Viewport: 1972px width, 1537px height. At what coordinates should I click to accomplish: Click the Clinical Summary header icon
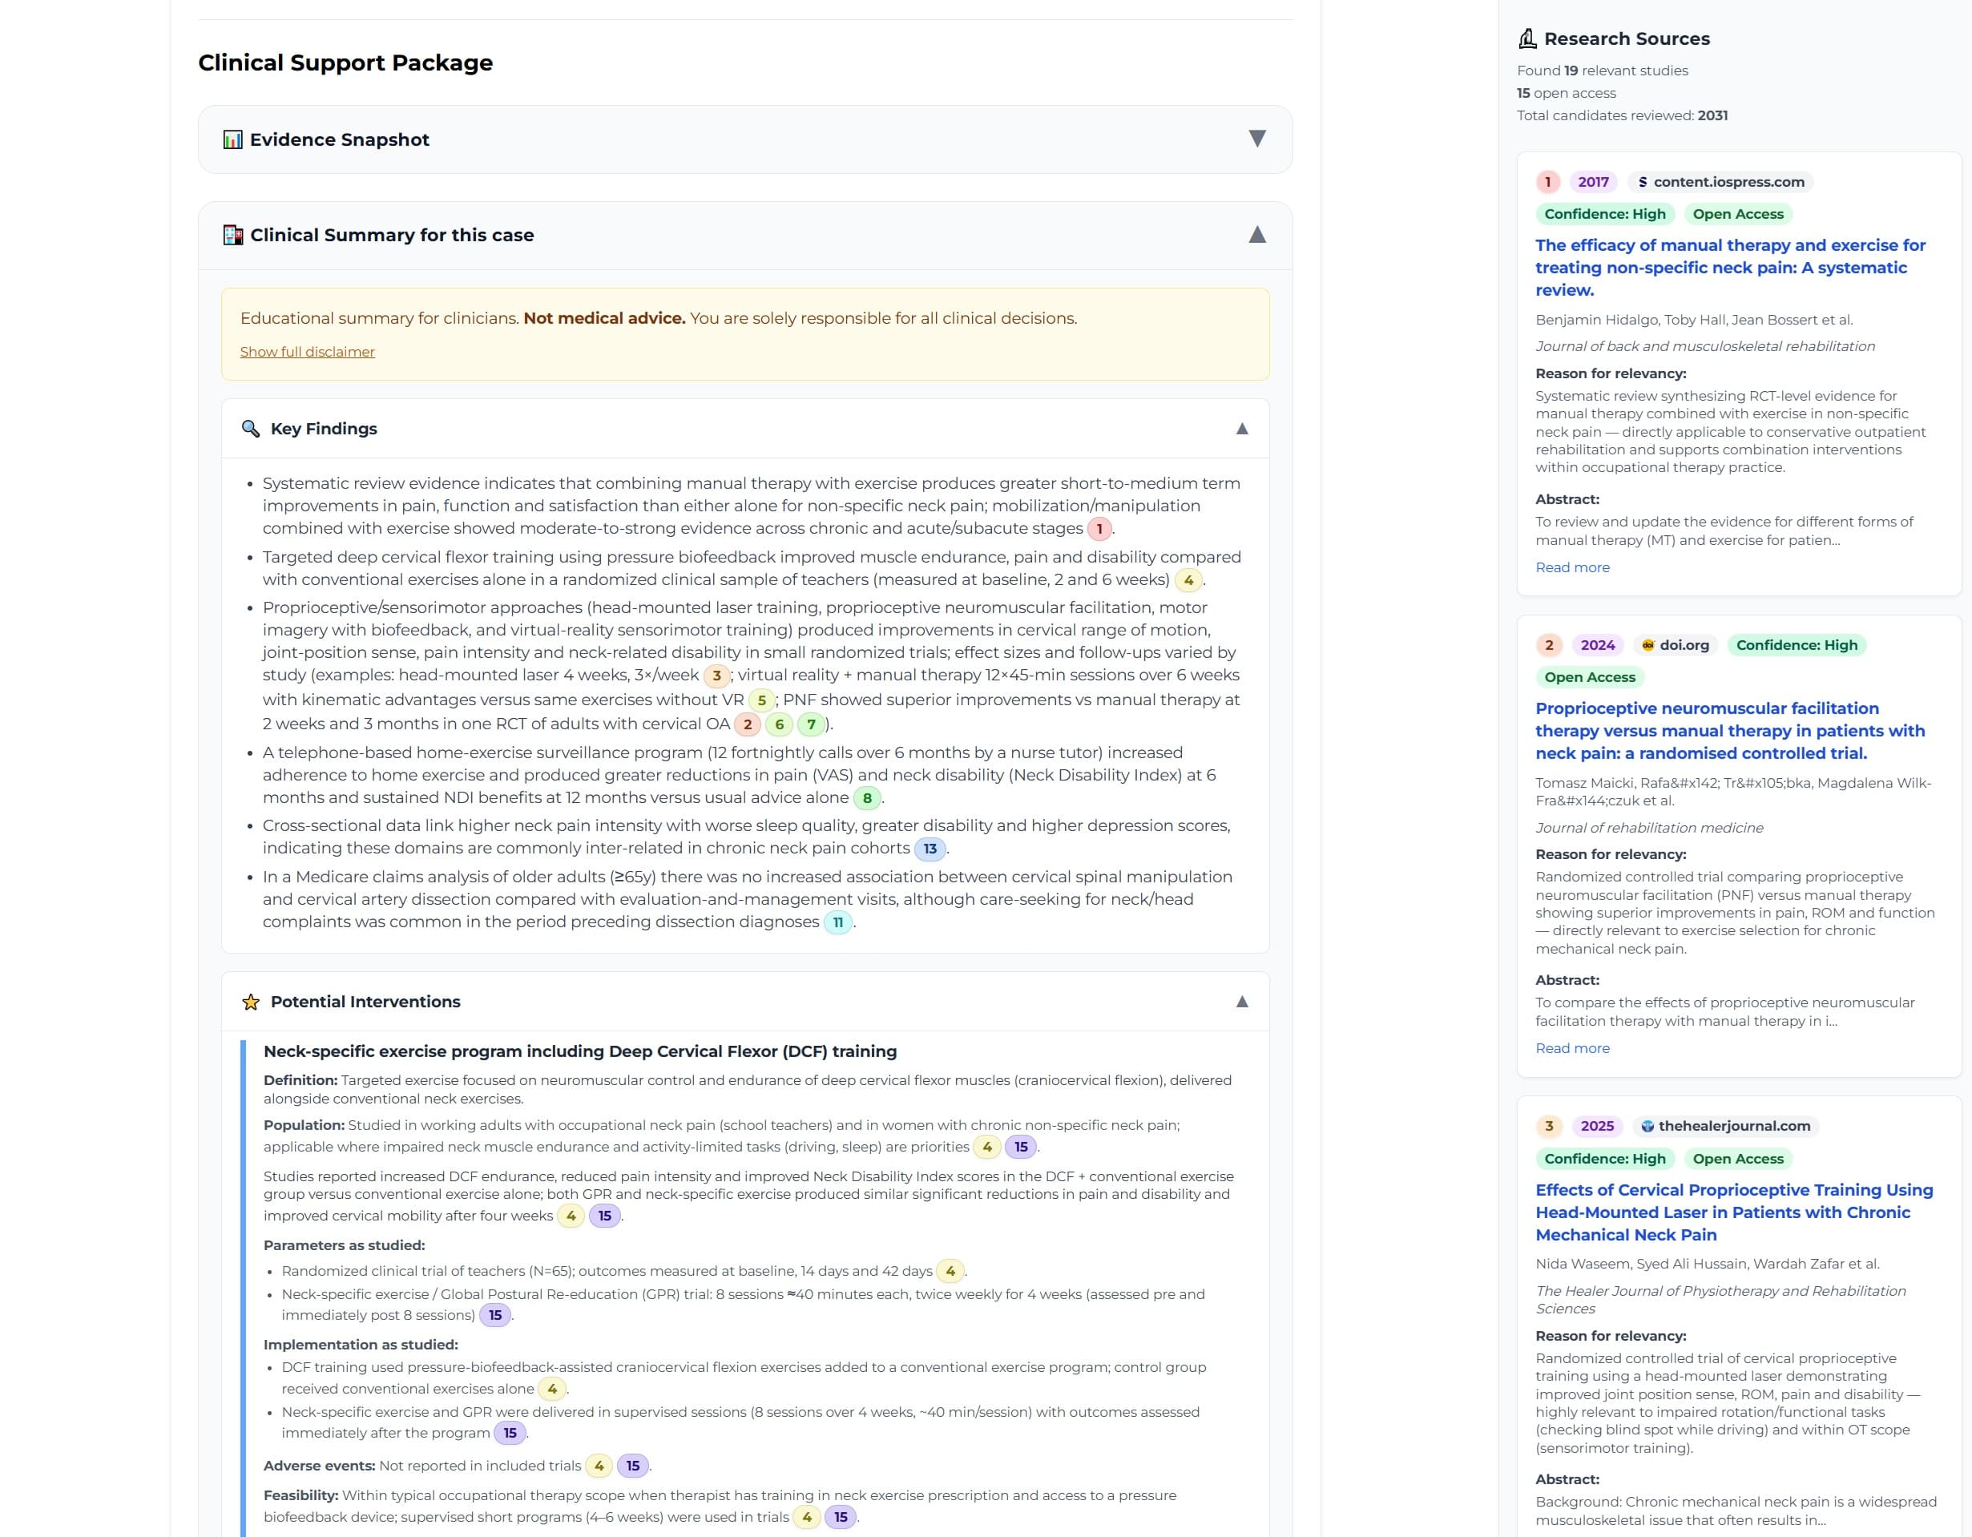(232, 236)
